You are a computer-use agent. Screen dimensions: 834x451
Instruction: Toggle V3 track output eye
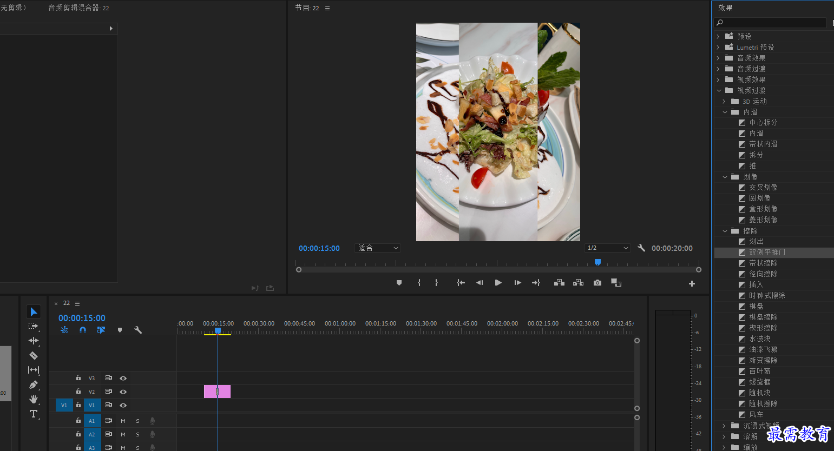coord(123,378)
